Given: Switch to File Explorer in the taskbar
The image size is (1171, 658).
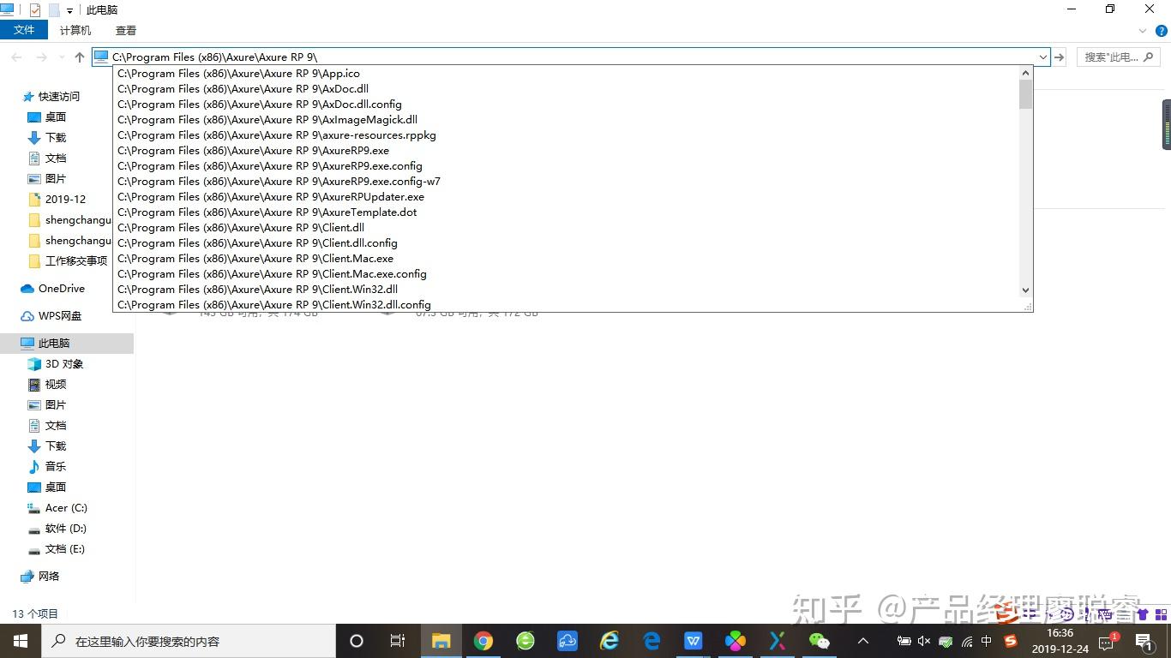Looking at the screenshot, I should click(441, 641).
